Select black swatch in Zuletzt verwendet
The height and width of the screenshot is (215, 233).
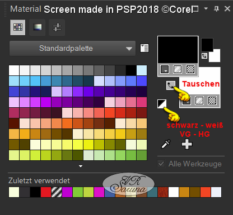pyautogui.click(x=35, y=192)
